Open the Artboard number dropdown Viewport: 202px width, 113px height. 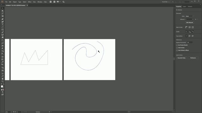click(189, 19)
